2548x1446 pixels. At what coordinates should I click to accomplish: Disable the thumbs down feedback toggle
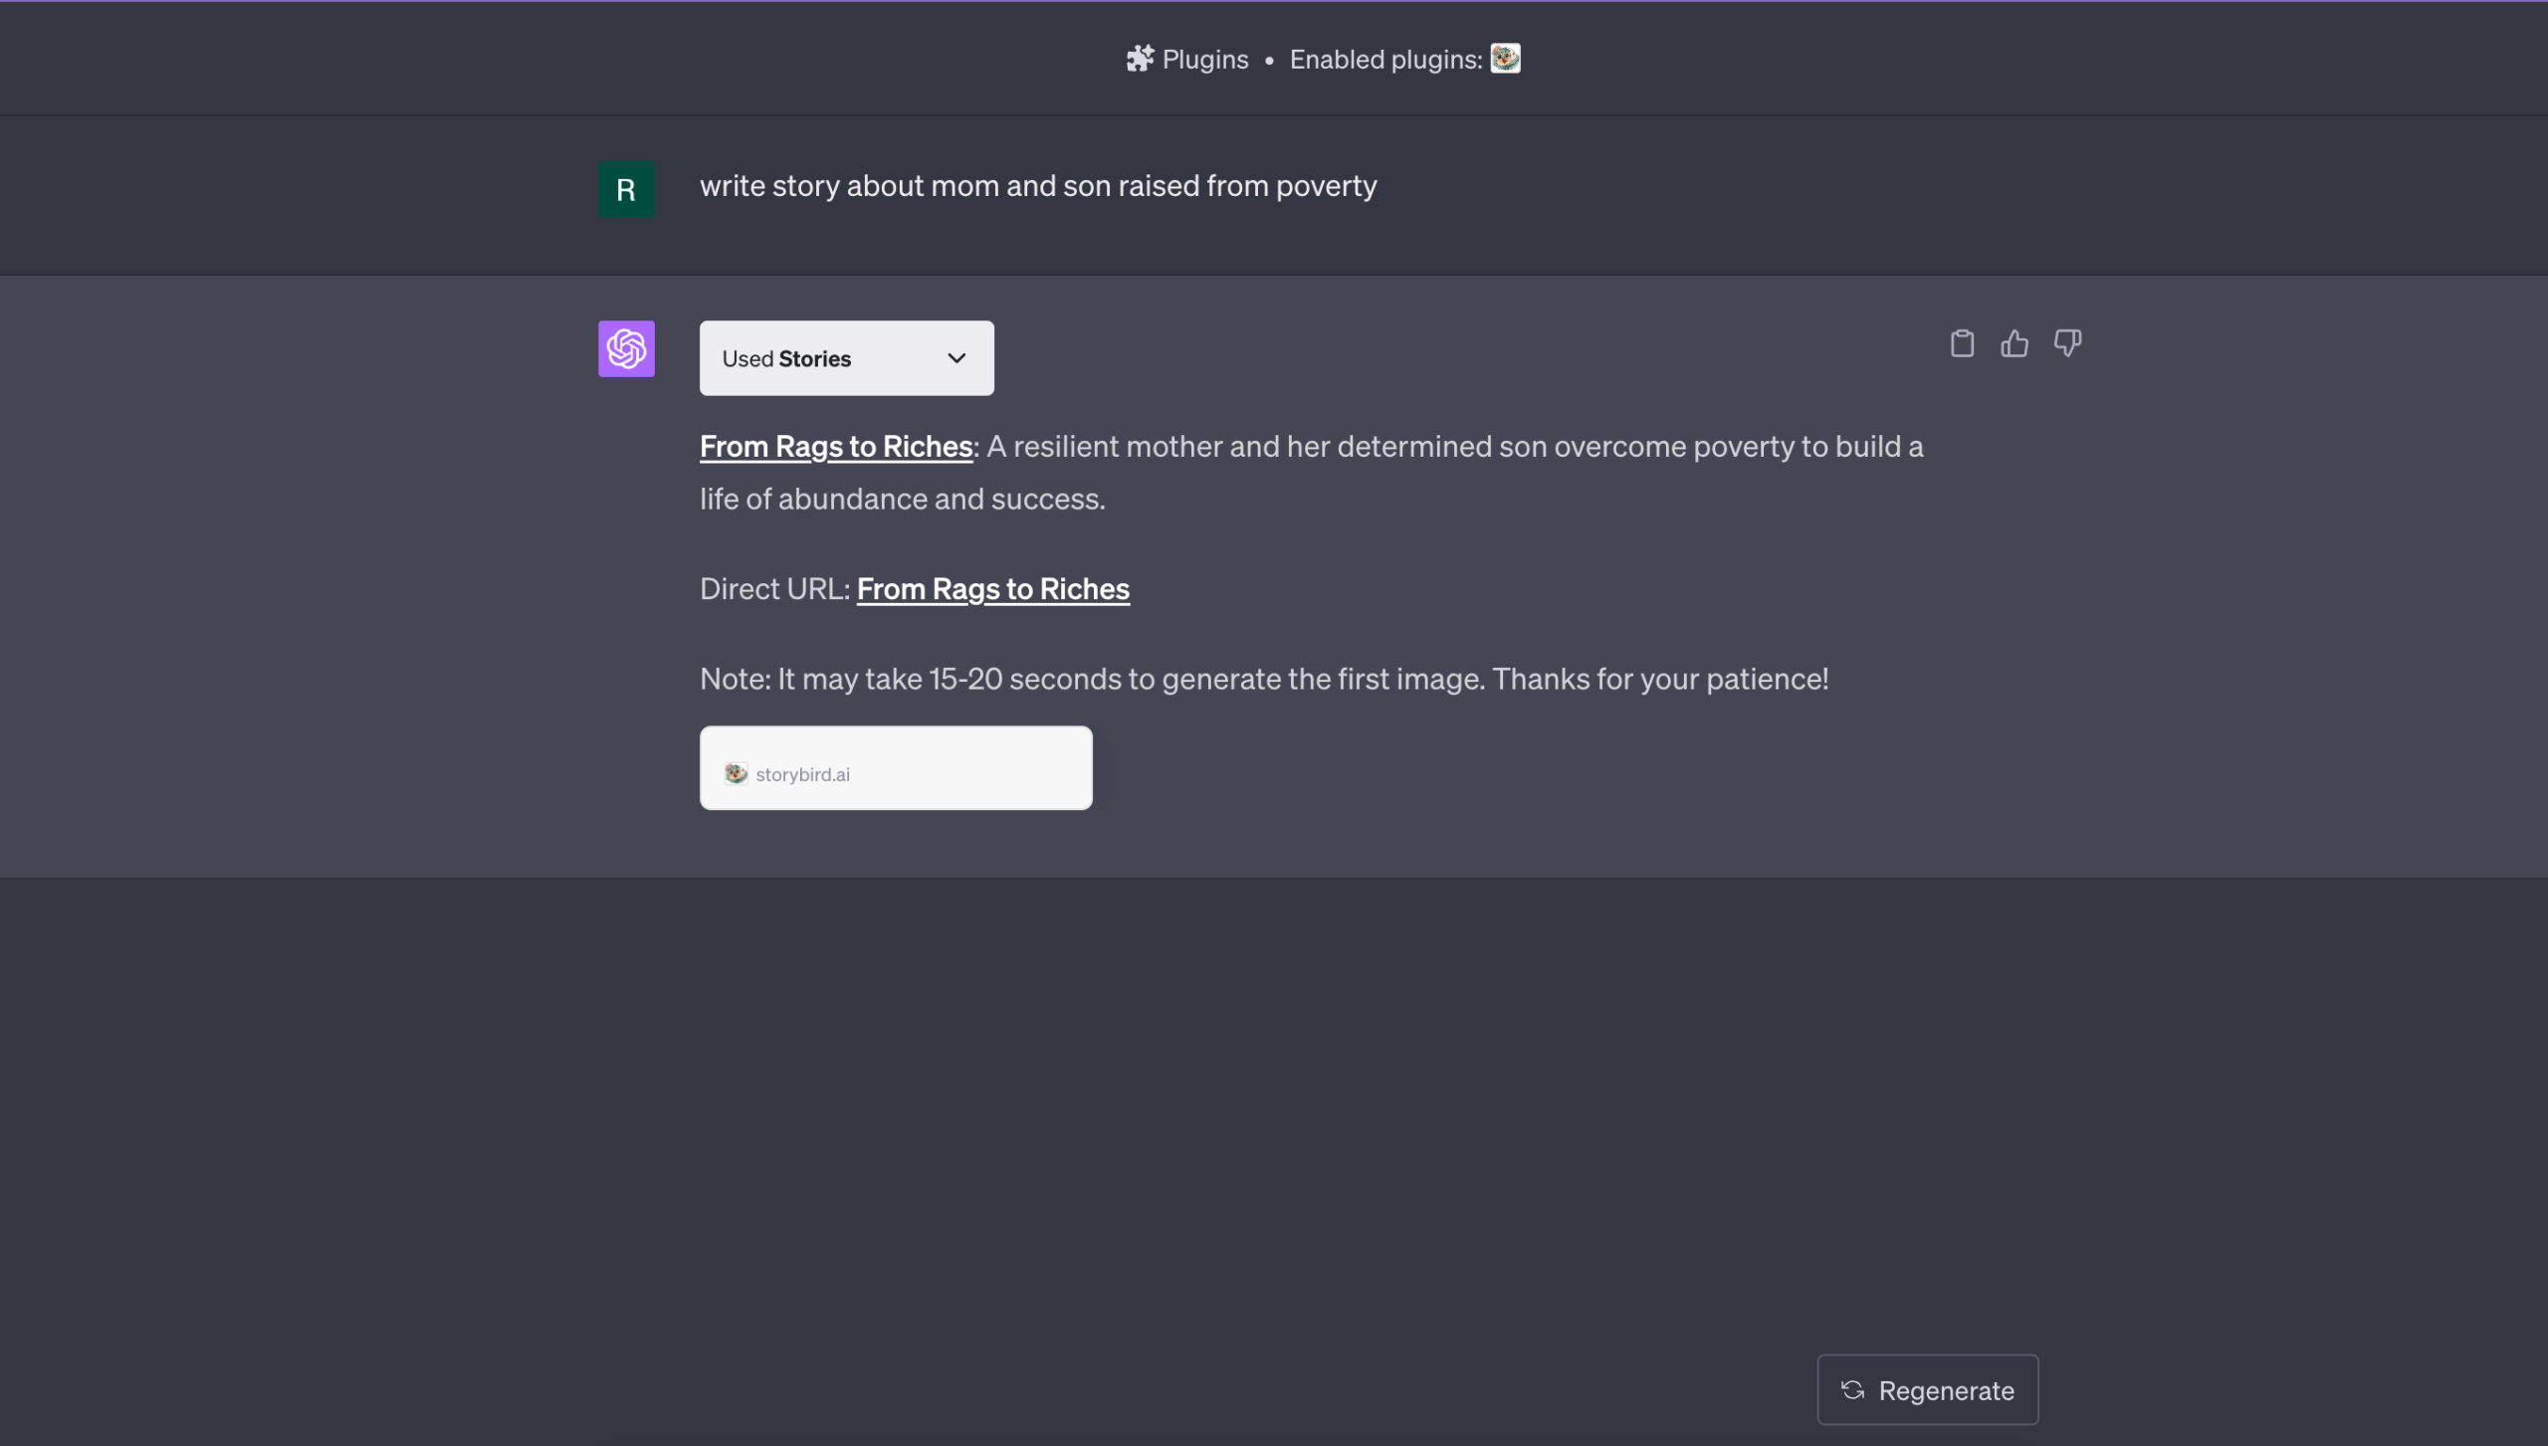(2066, 343)
